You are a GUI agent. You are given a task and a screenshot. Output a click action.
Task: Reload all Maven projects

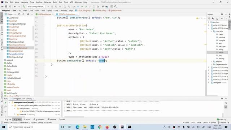(x=209, y=18)
